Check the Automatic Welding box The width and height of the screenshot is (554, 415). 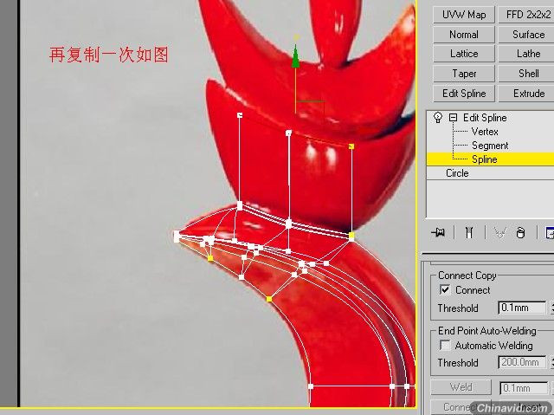click(445, 346)
